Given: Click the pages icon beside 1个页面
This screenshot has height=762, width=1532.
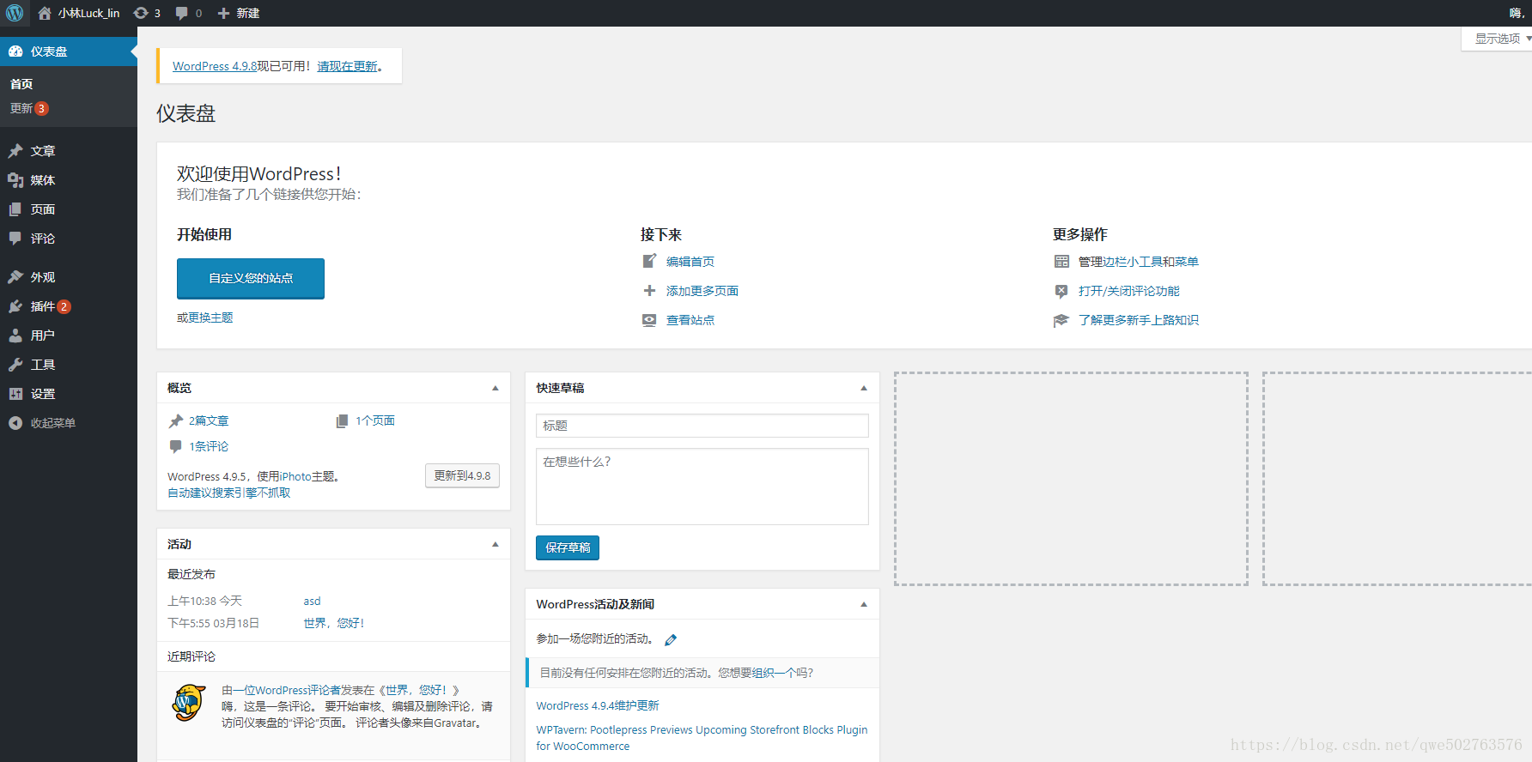Looking at the screenshot, I should 342,420.
